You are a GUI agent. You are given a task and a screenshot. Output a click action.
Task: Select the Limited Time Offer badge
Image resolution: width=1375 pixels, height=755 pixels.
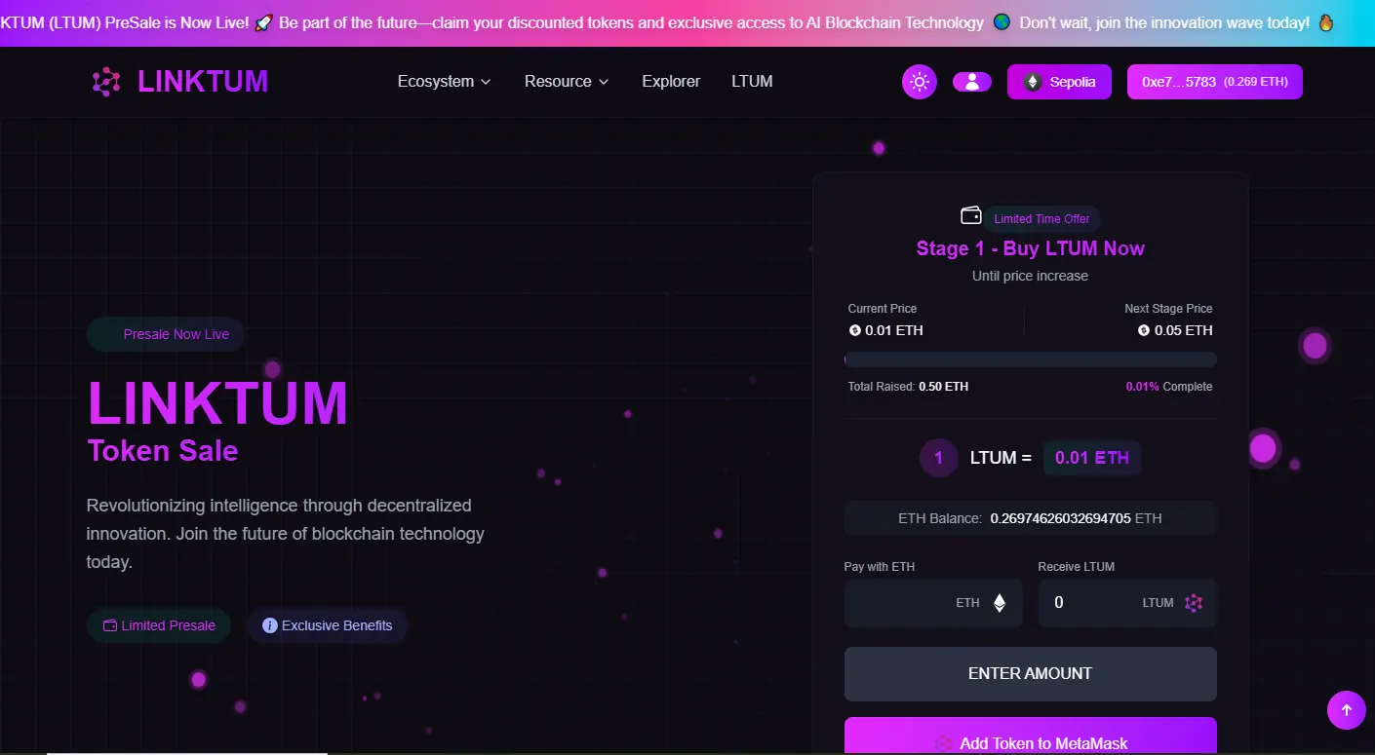(1041, 219)
